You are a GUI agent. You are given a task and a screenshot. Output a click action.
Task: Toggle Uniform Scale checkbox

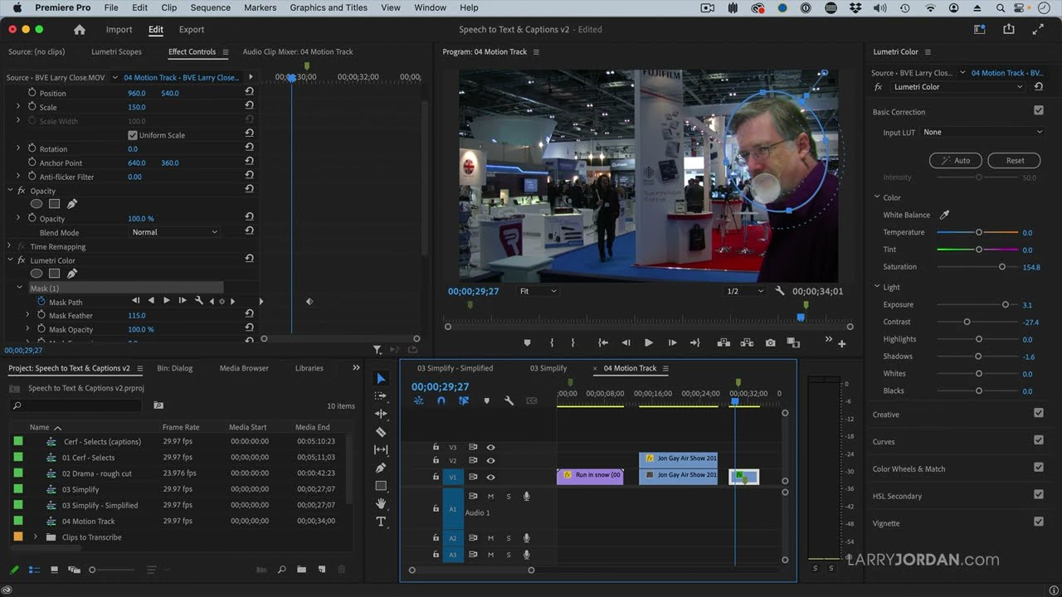point(133,135)
